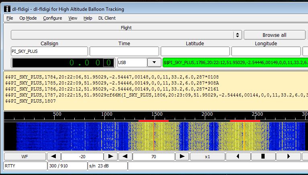Viewport: 308px width, 175px height.
Task: Click the center waterfall square button
Action: [263, 157]
